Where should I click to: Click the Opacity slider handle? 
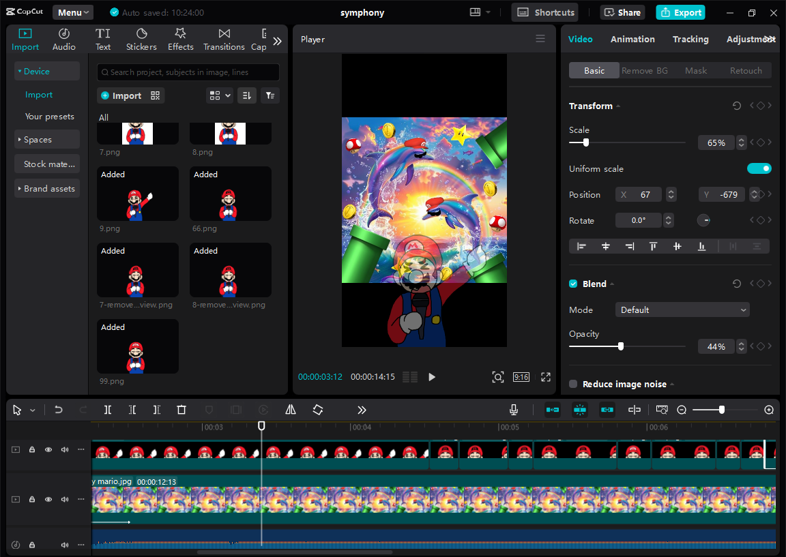pos(621,346)
